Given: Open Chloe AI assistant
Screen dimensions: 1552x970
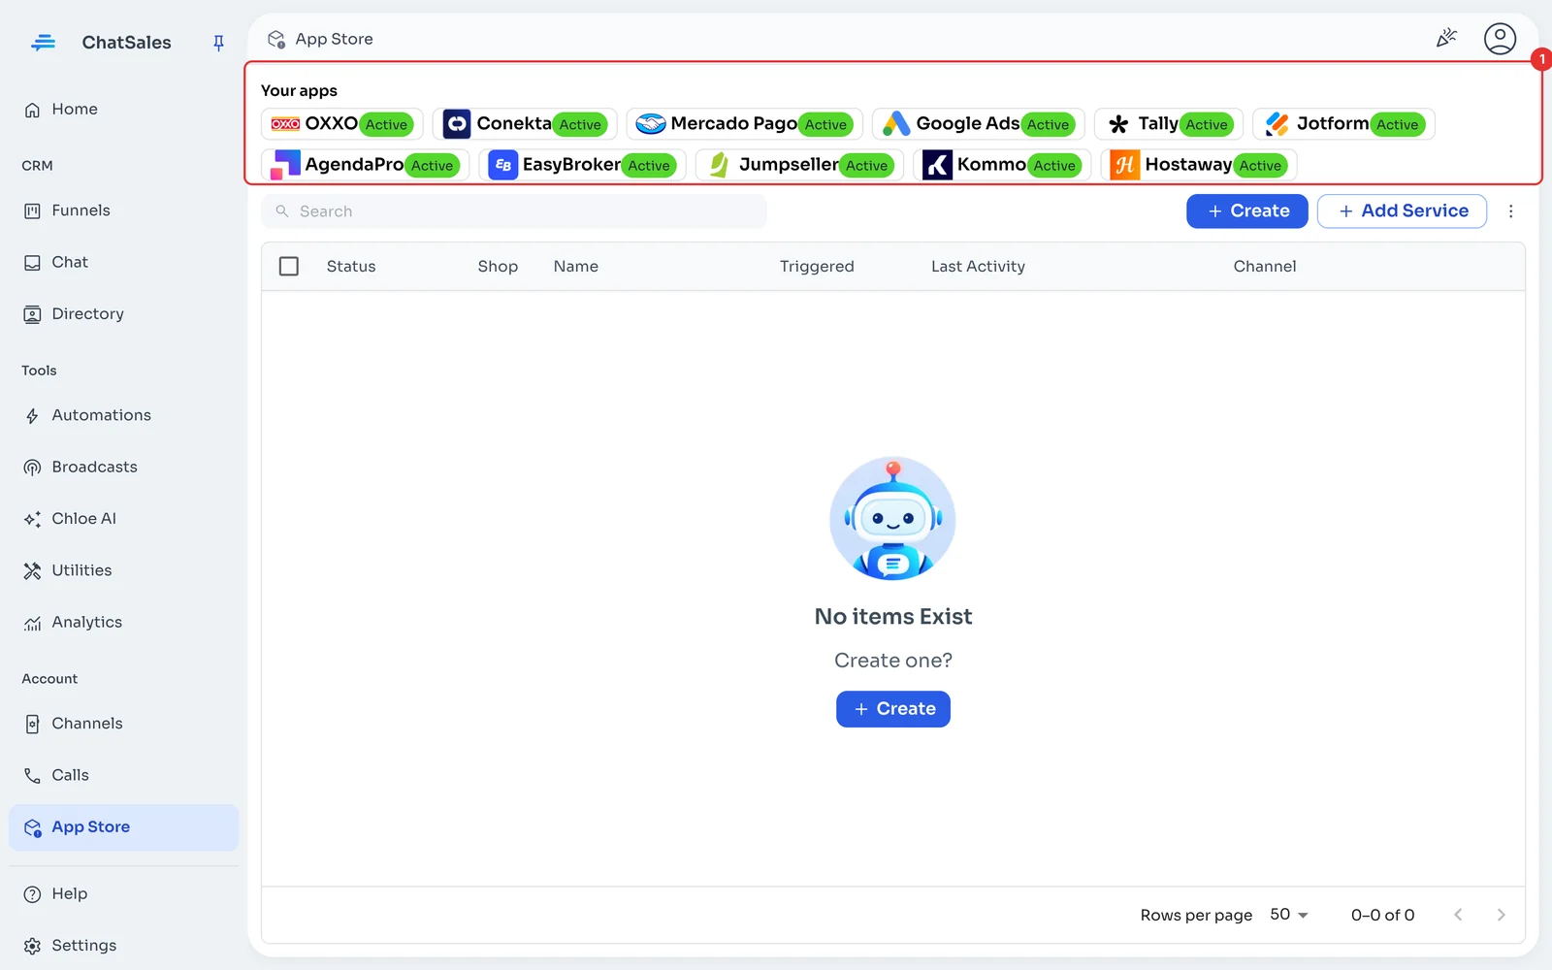Looking at the screenshot, I should [x=123, y=519].
